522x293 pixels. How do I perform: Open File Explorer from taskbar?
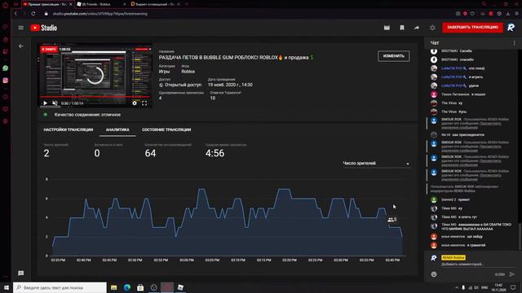114,287
